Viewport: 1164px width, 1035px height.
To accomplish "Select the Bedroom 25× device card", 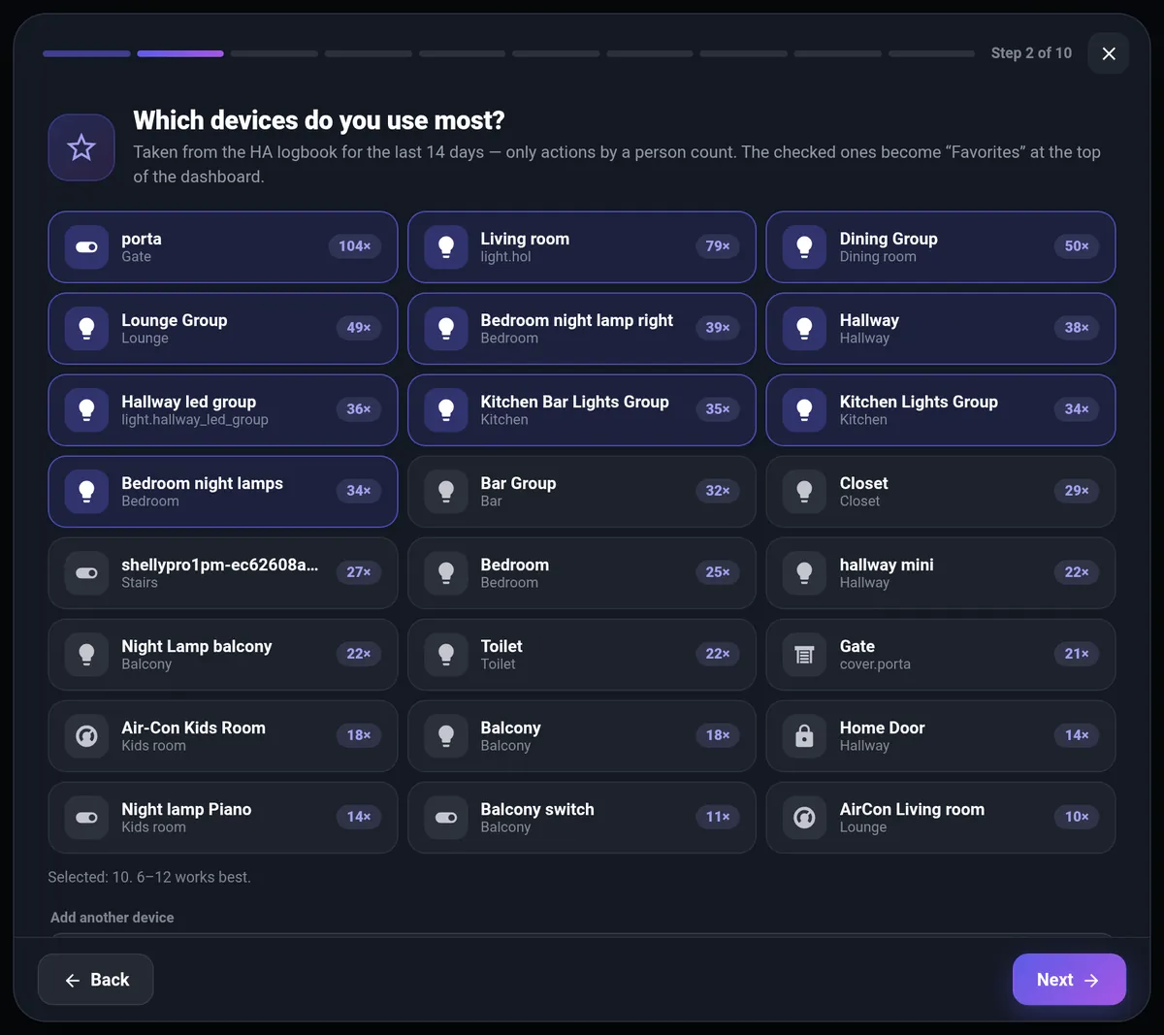I will click(582, 573).
